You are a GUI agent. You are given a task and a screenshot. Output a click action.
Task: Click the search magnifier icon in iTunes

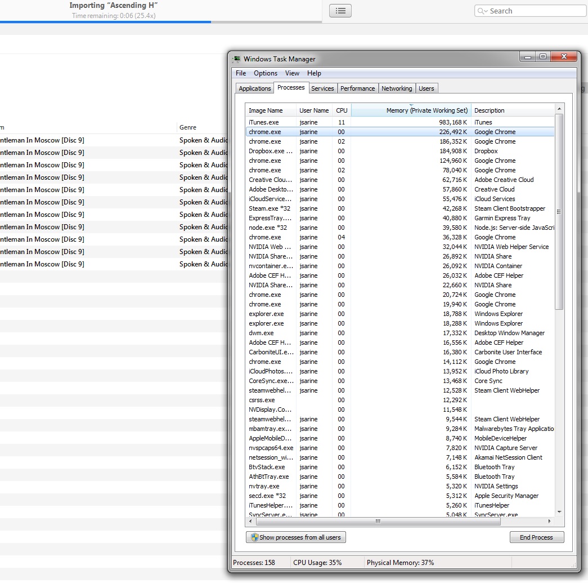(482, 11)
